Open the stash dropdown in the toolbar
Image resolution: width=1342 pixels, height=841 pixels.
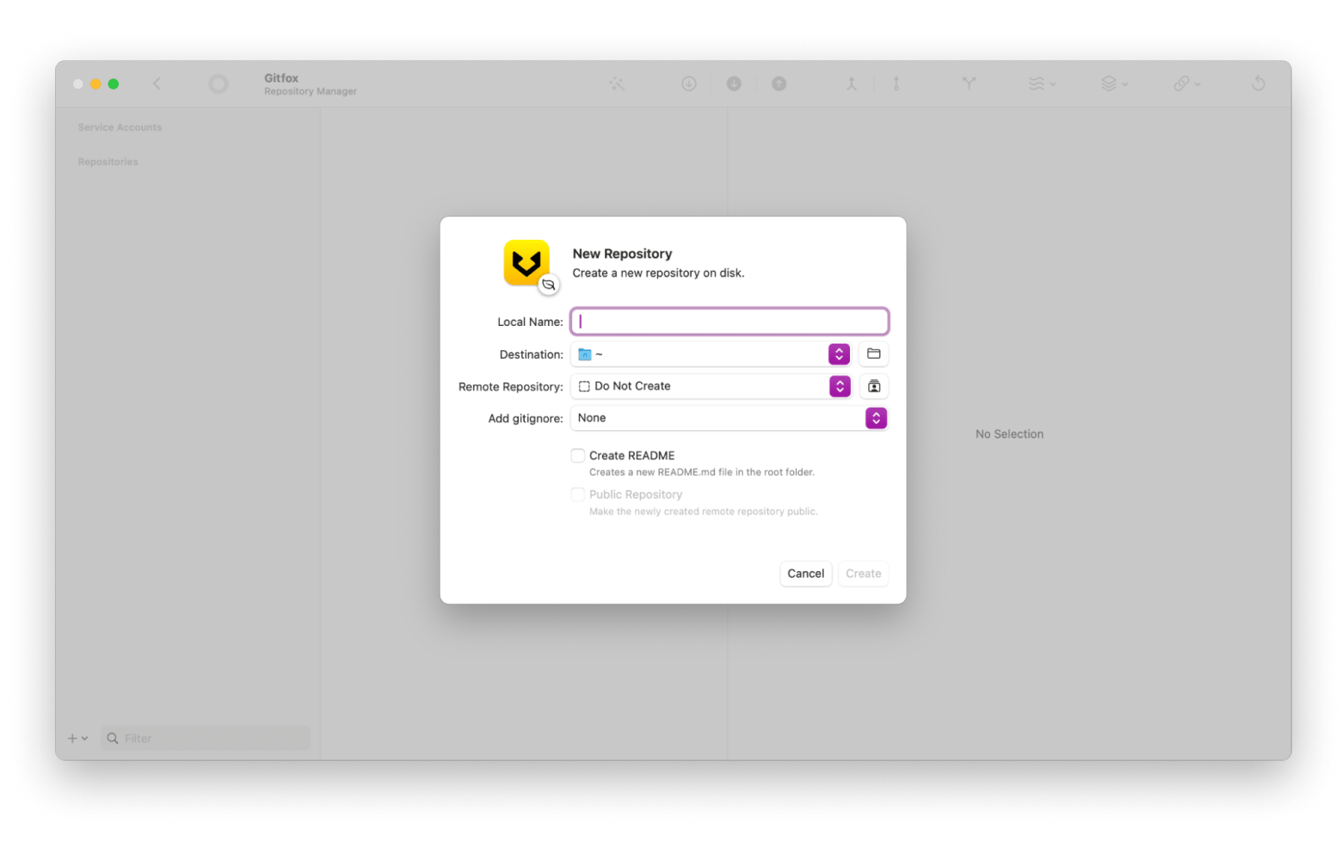tap(1113, 83)
